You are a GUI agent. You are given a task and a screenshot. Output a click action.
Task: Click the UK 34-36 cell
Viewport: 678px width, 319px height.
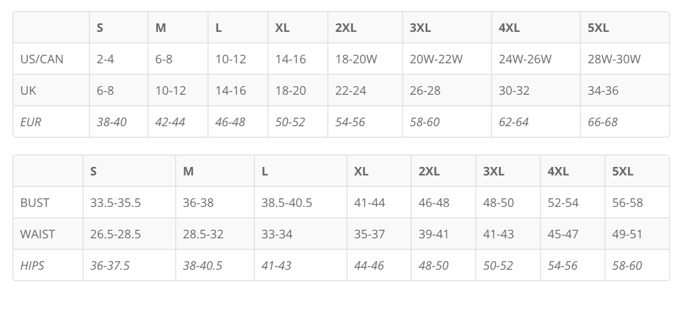pyautogui.click(x=603, y=90)
